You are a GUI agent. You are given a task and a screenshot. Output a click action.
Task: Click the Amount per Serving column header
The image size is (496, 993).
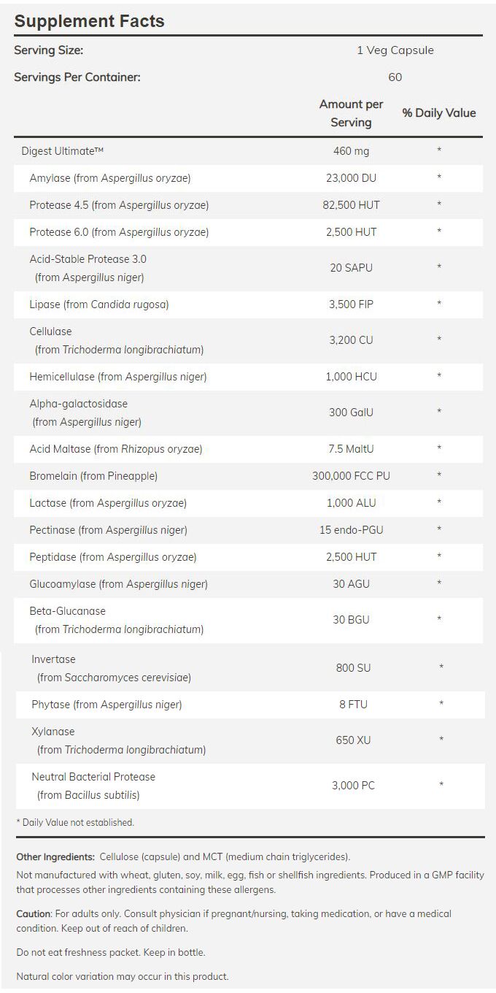351,113
